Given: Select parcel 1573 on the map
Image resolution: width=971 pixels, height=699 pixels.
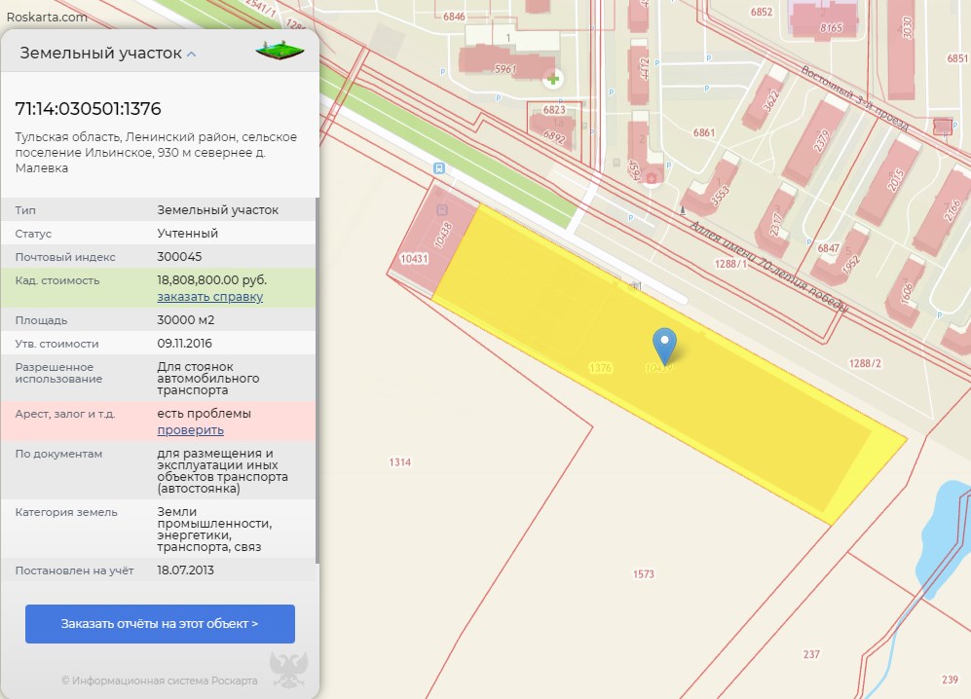Looking at the screenshot, I should click(643, 574).
